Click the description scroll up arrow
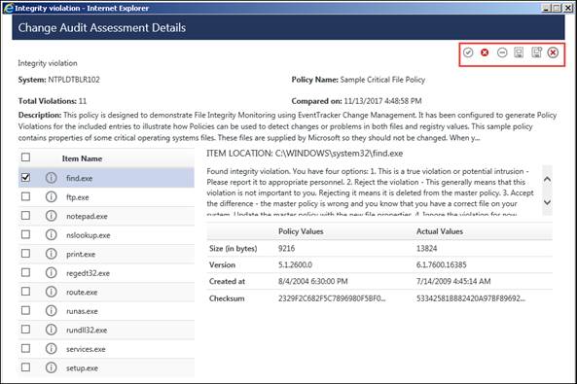Screen dimensions: 577x384 547,179
